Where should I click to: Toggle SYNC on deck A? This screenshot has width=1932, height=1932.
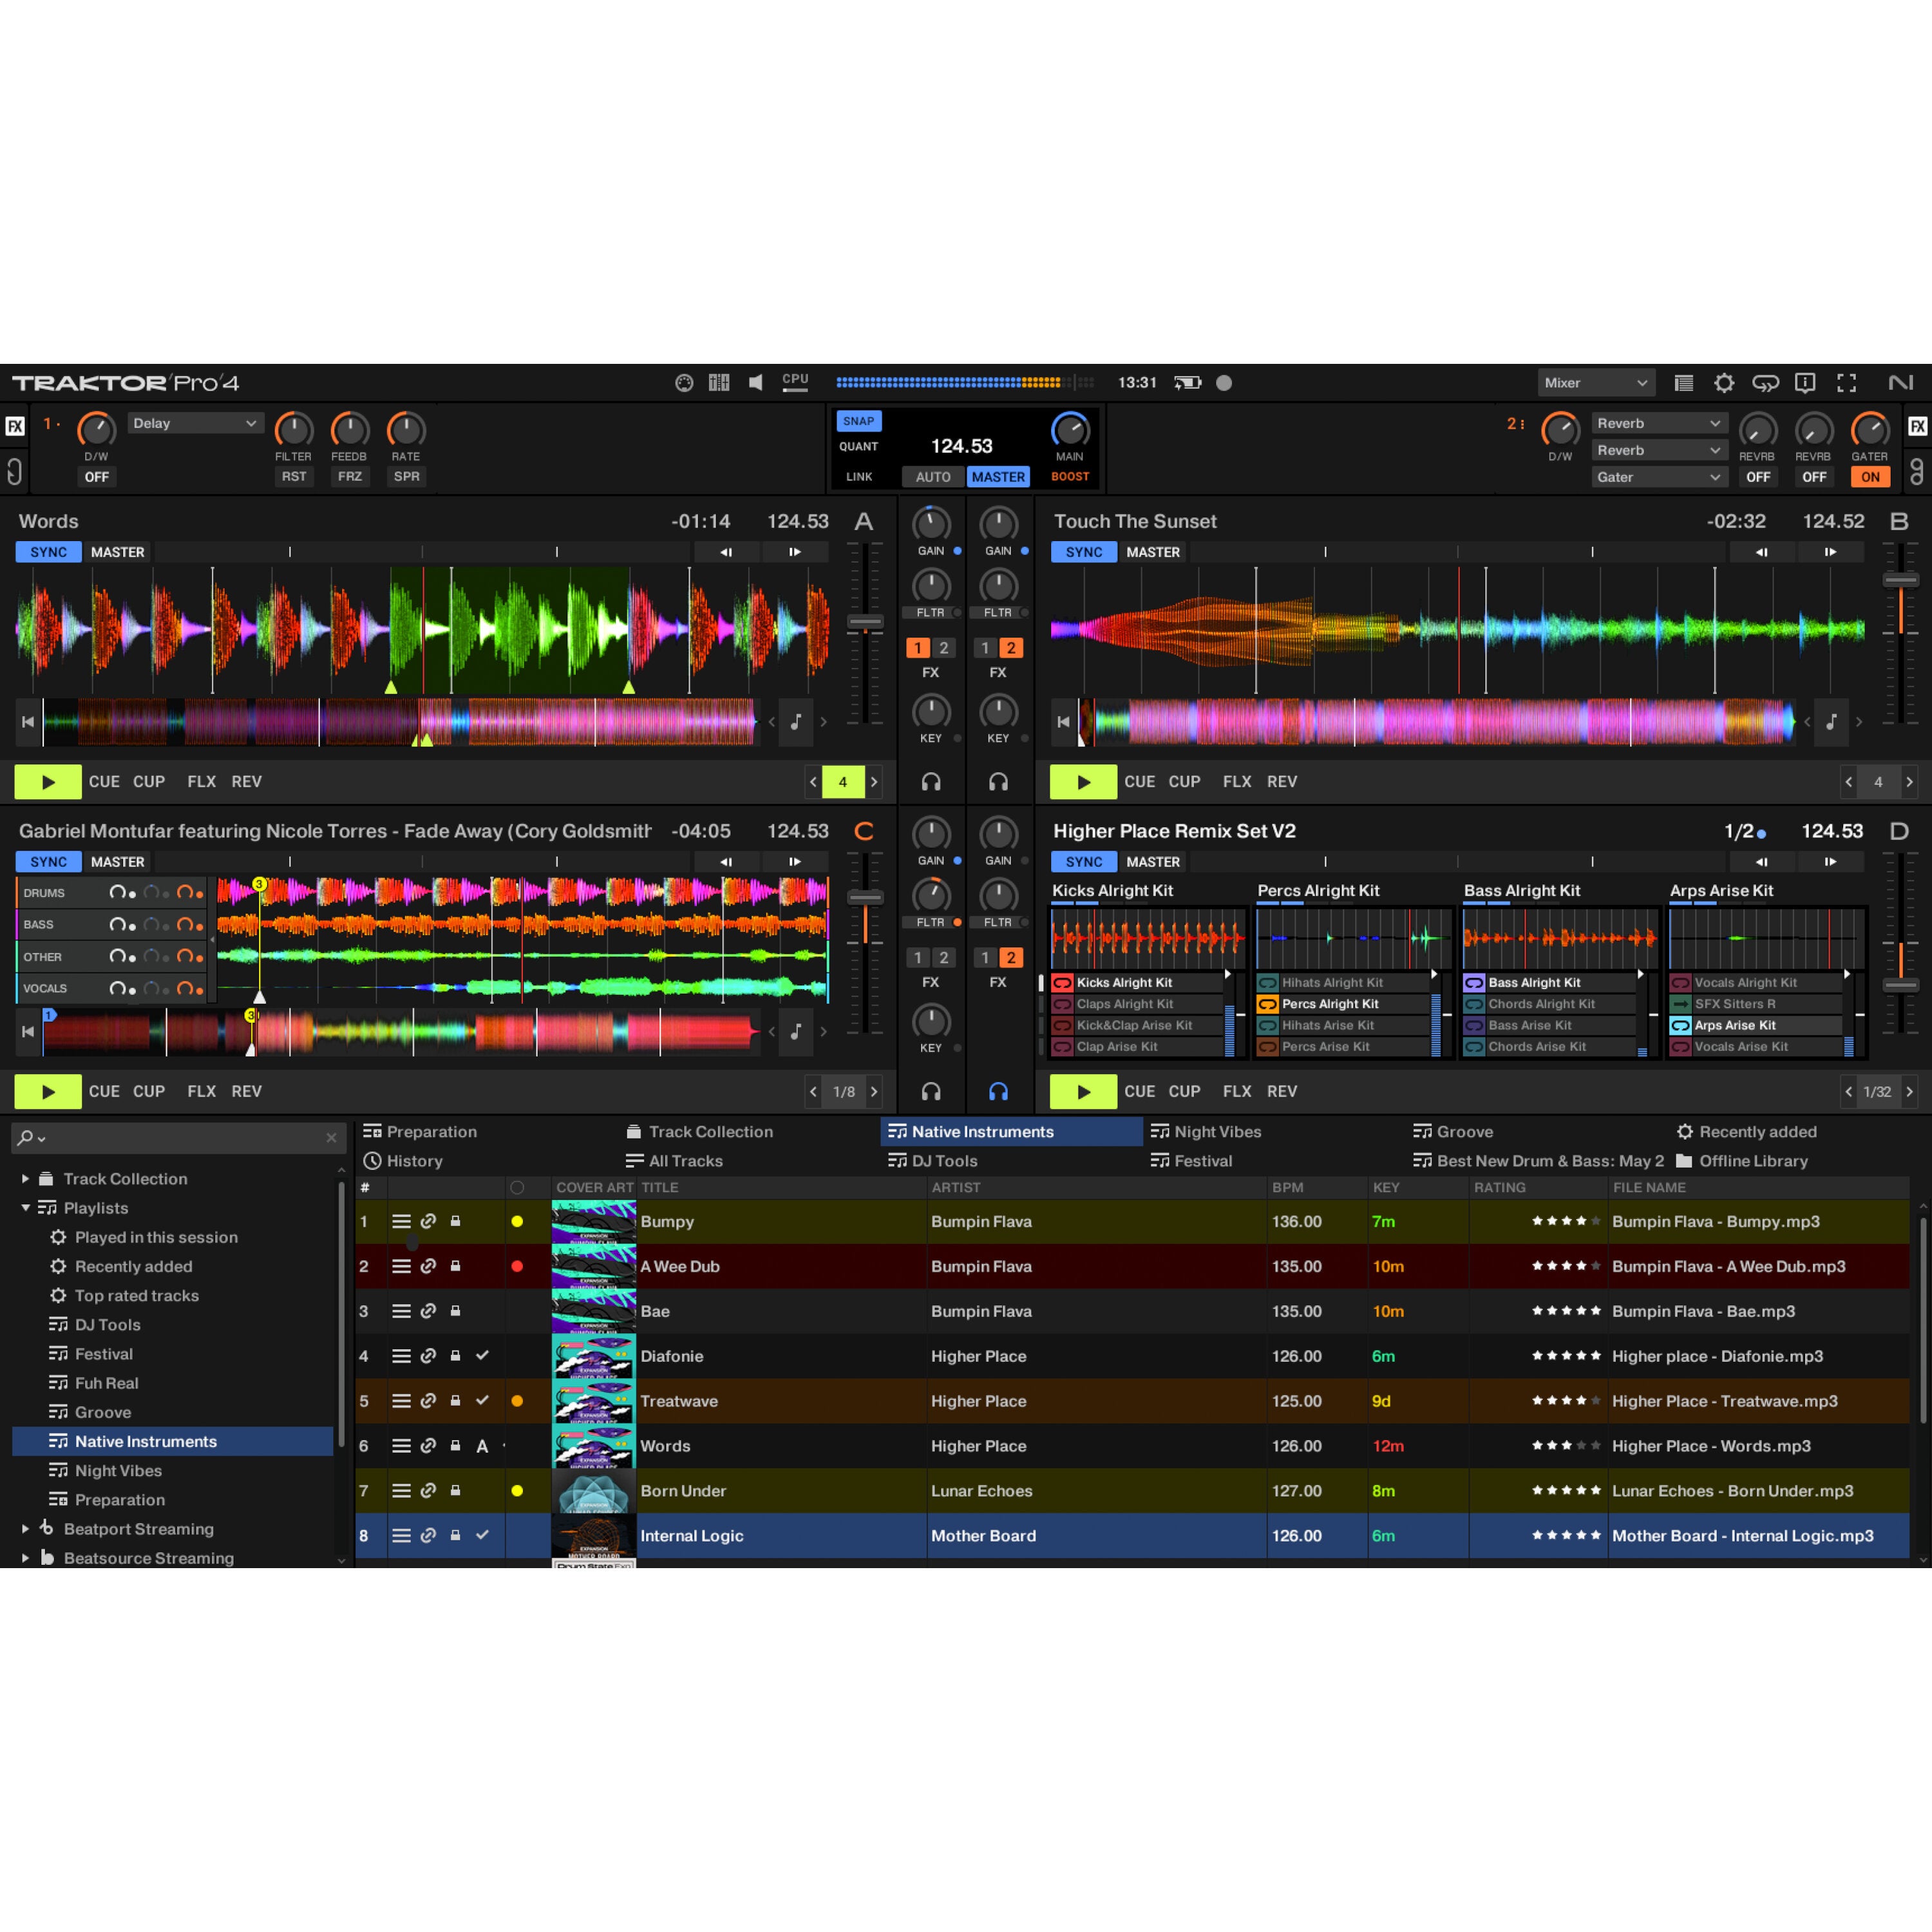coord(49,552)
